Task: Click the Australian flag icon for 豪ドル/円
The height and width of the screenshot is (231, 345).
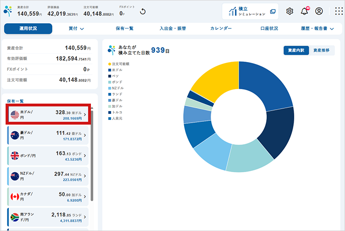Action: (x=15, y=135)
